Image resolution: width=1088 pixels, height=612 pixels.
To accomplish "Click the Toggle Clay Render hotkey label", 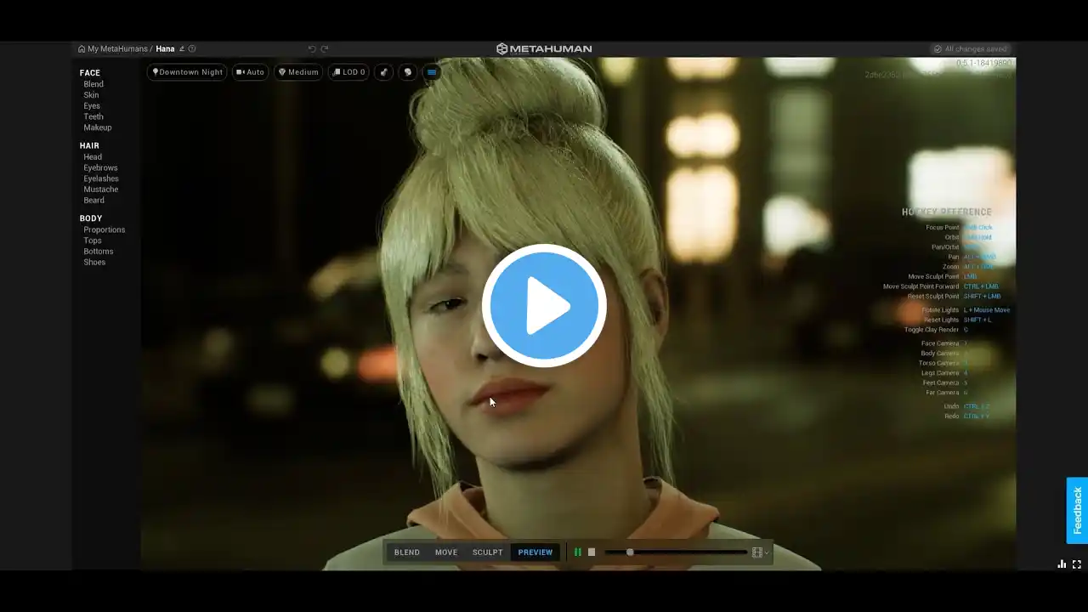I will 932,330.
